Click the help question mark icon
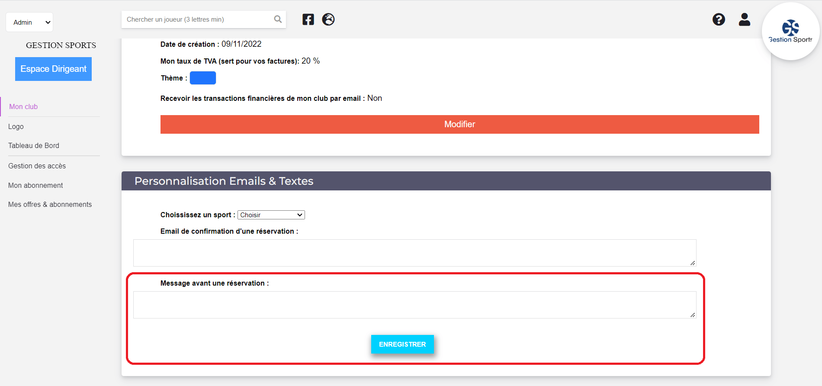 tap(719, 19)
